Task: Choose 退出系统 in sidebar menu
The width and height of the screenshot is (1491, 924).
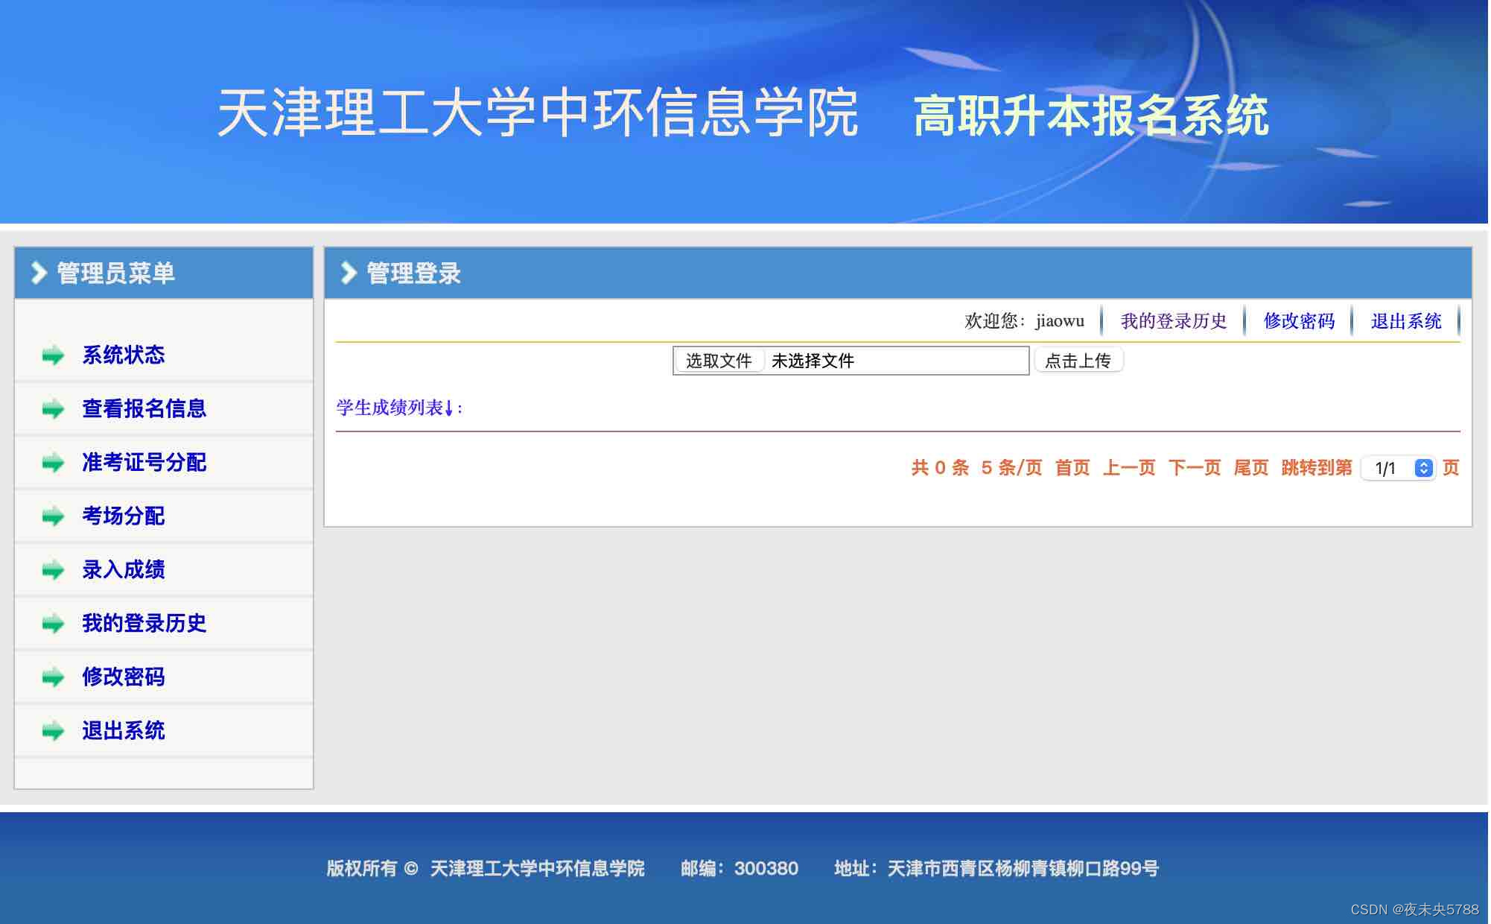Action: tap(124, 730)
